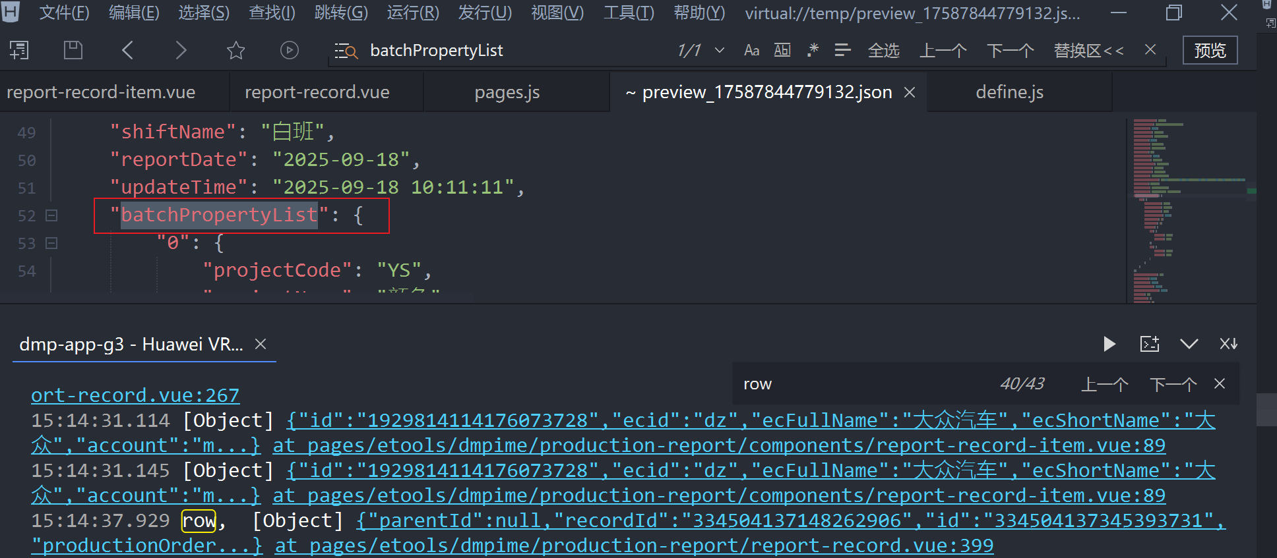Open the 跳转(G) menu
1277x558 pixels.
point(341,13)
